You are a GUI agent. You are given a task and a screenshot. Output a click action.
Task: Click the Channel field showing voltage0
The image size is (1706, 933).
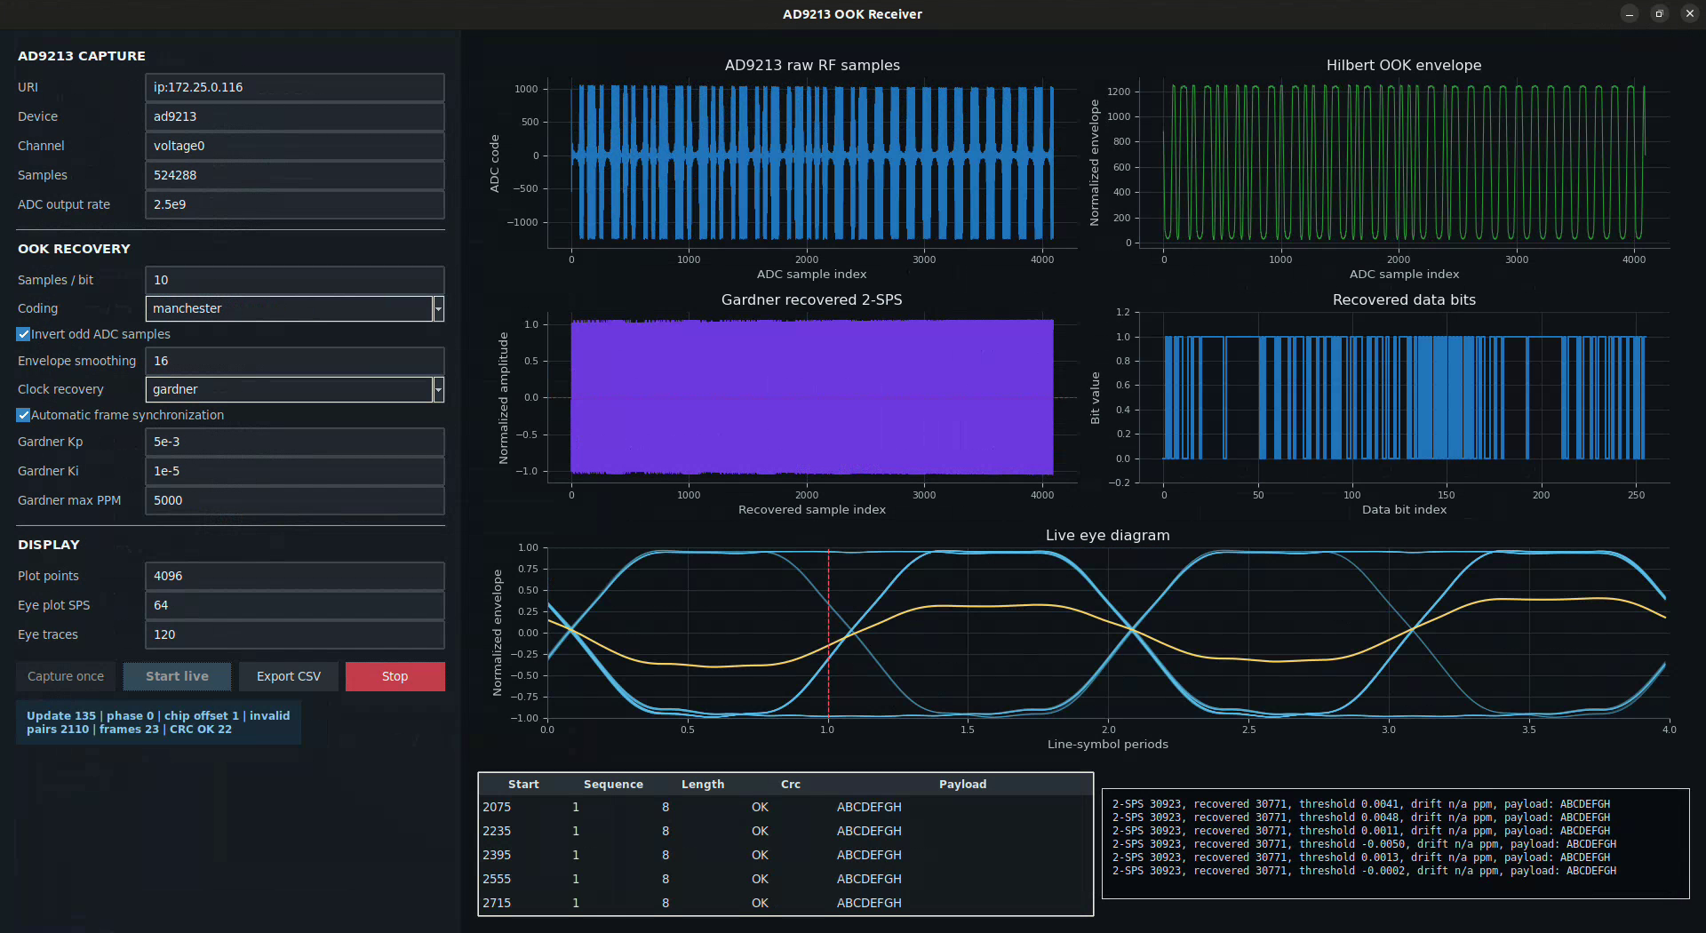coord(295,146)
